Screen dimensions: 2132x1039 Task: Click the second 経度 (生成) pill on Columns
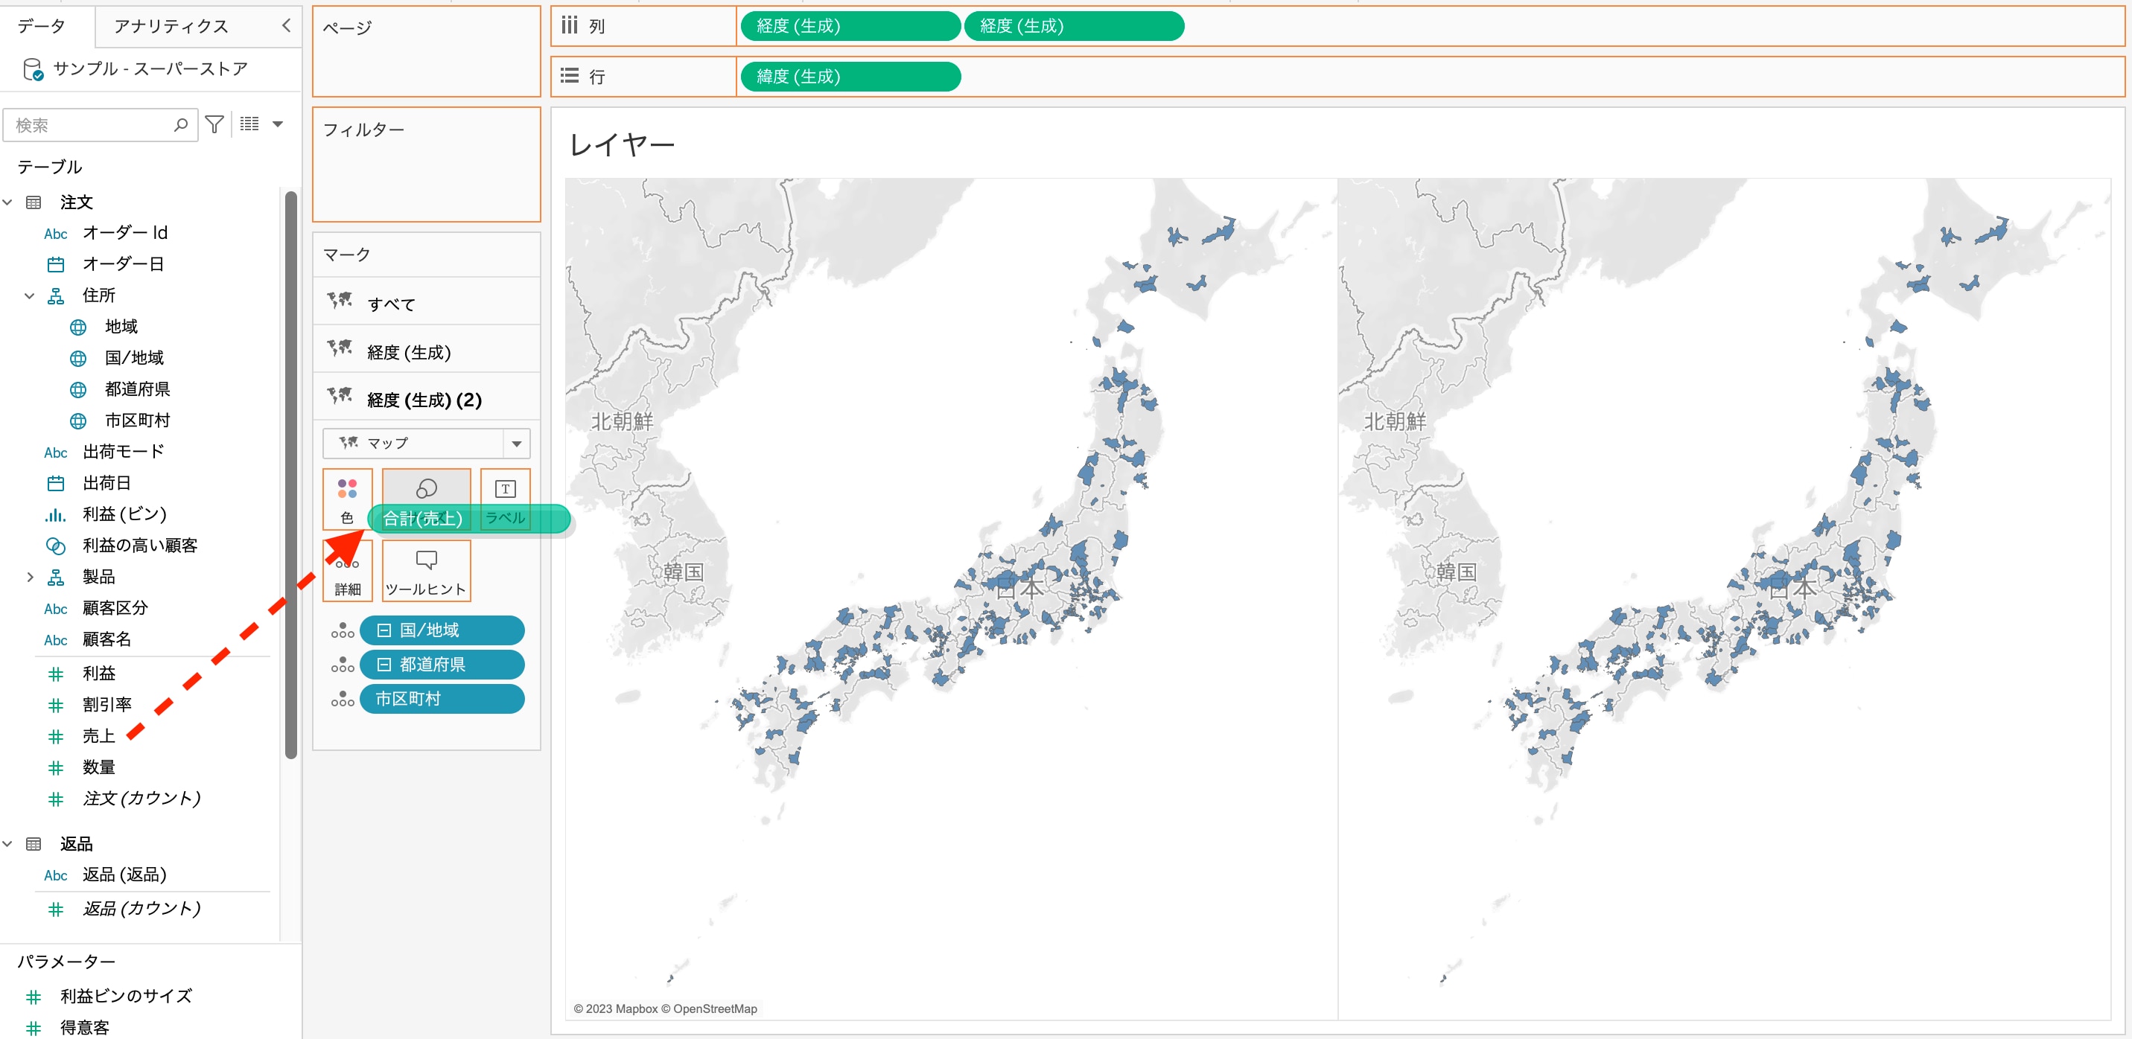pos(1075,27)
